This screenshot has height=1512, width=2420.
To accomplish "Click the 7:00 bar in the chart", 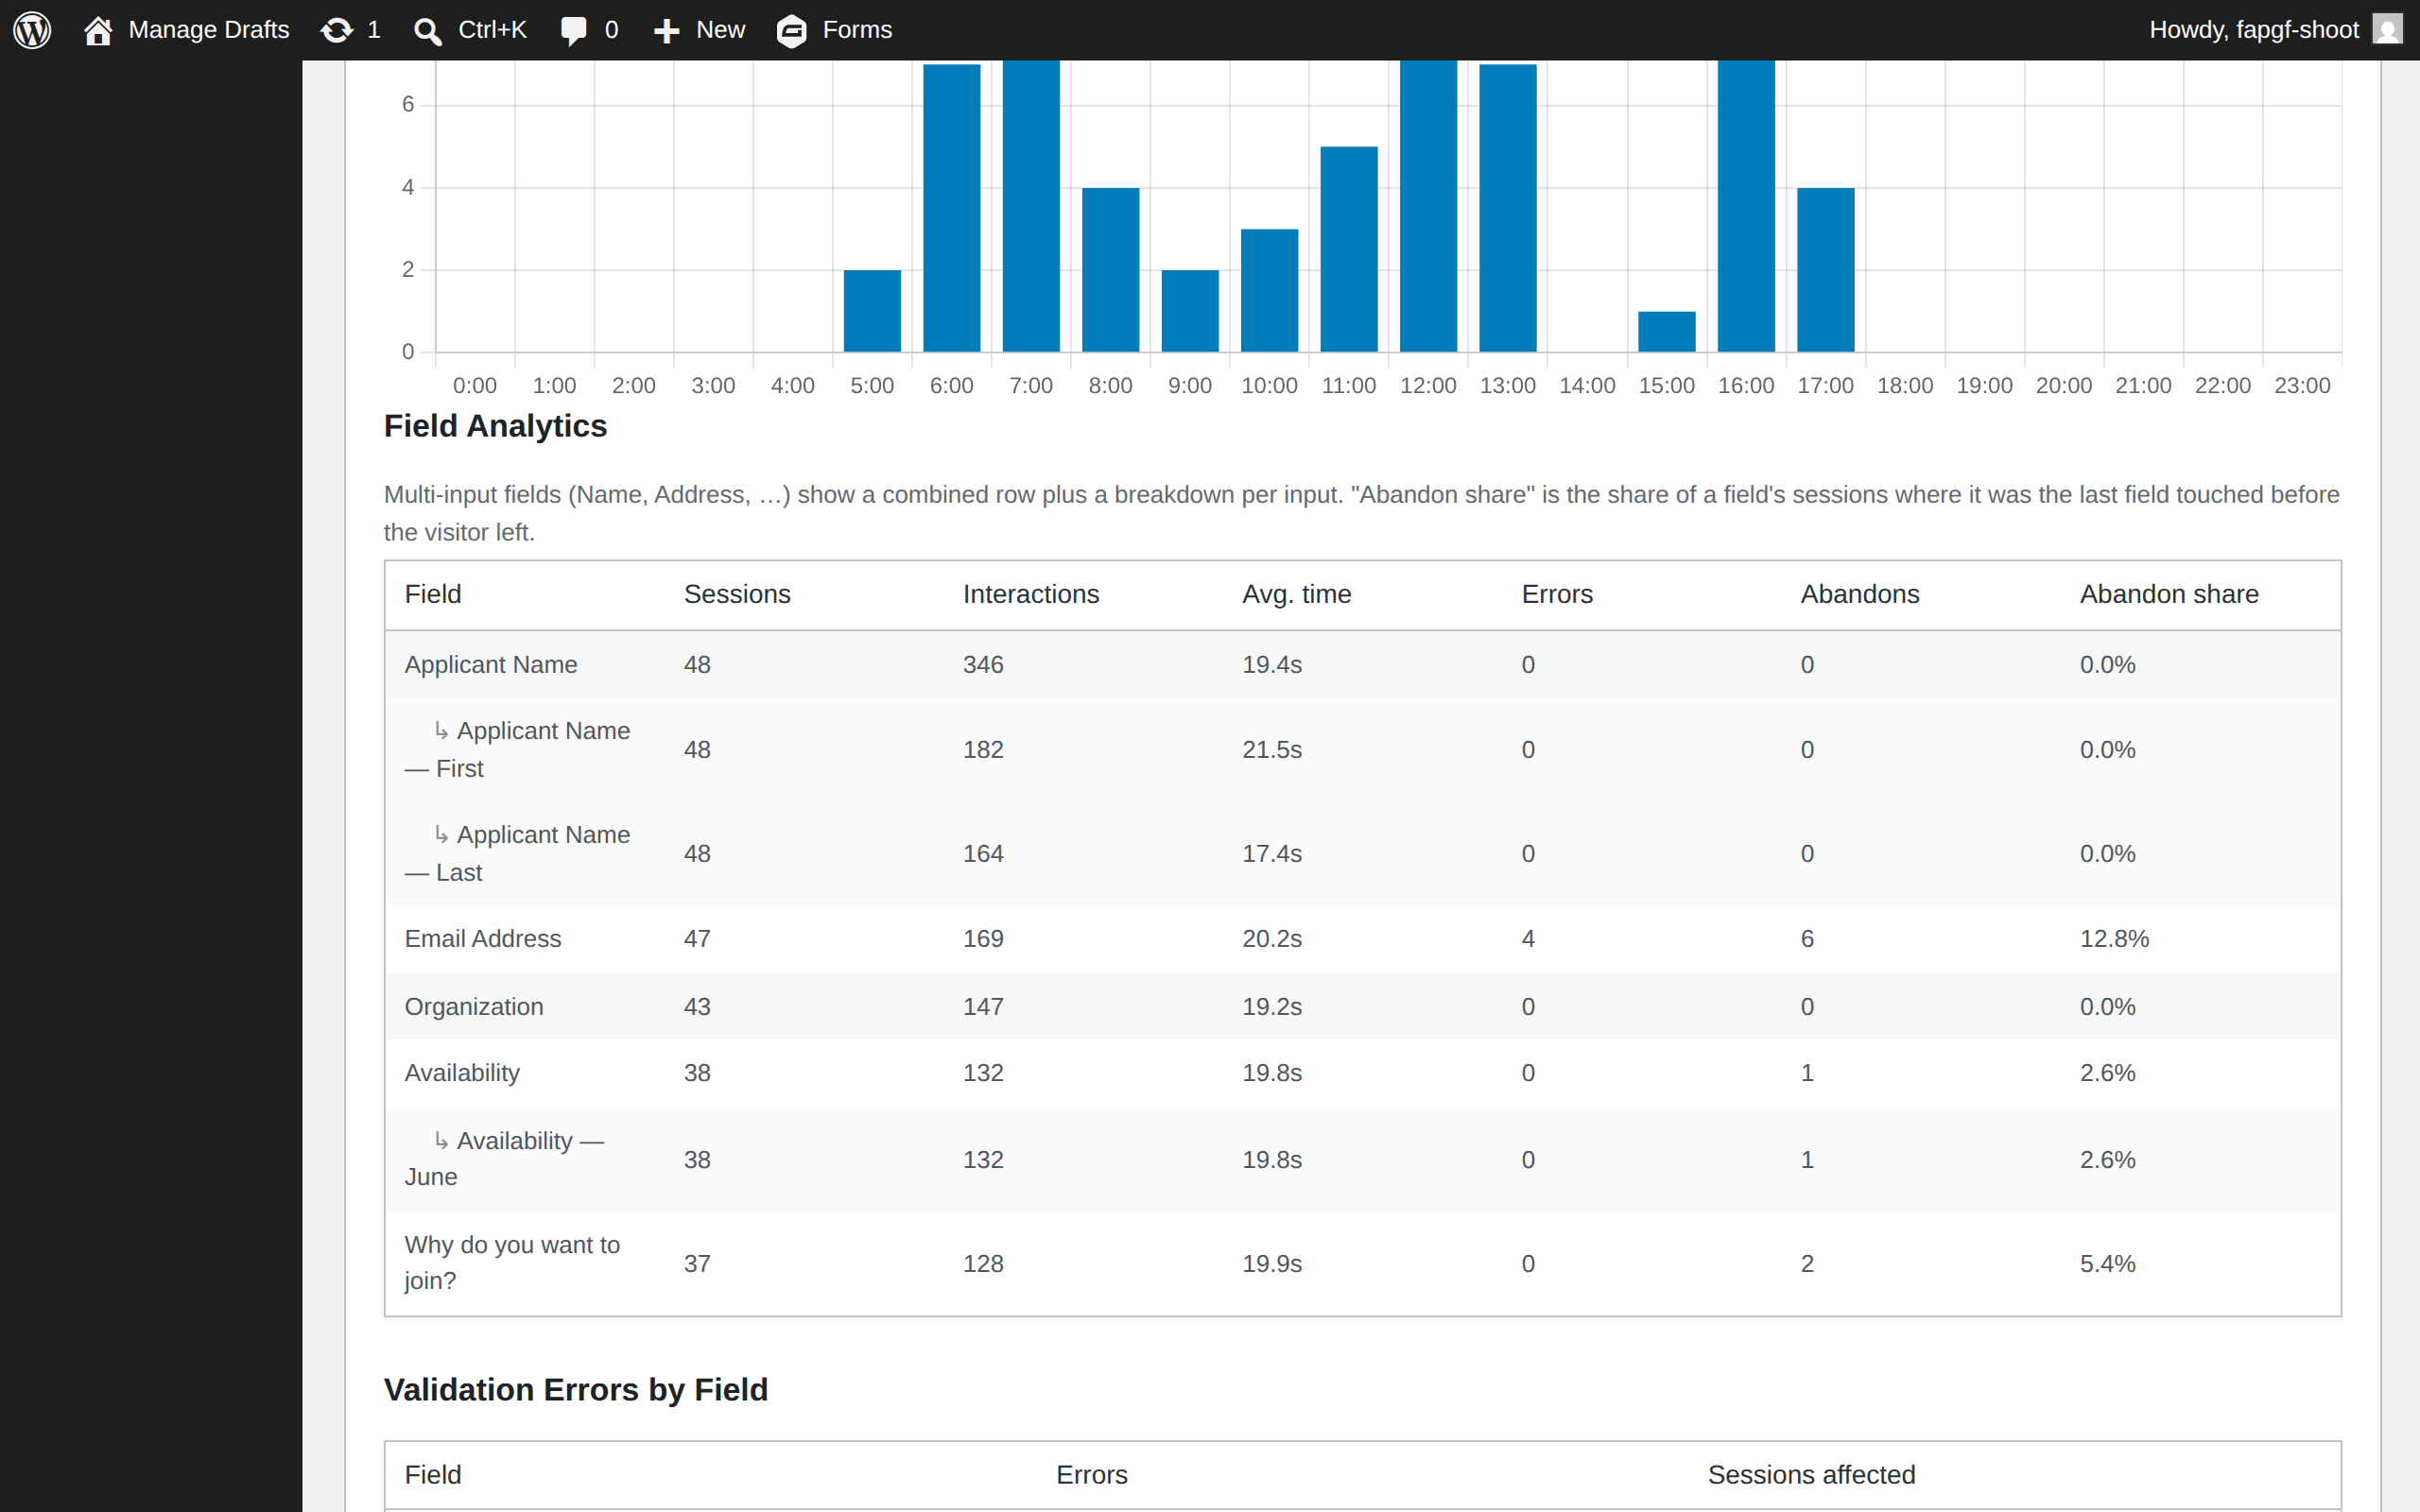I will click(1031, 205).
